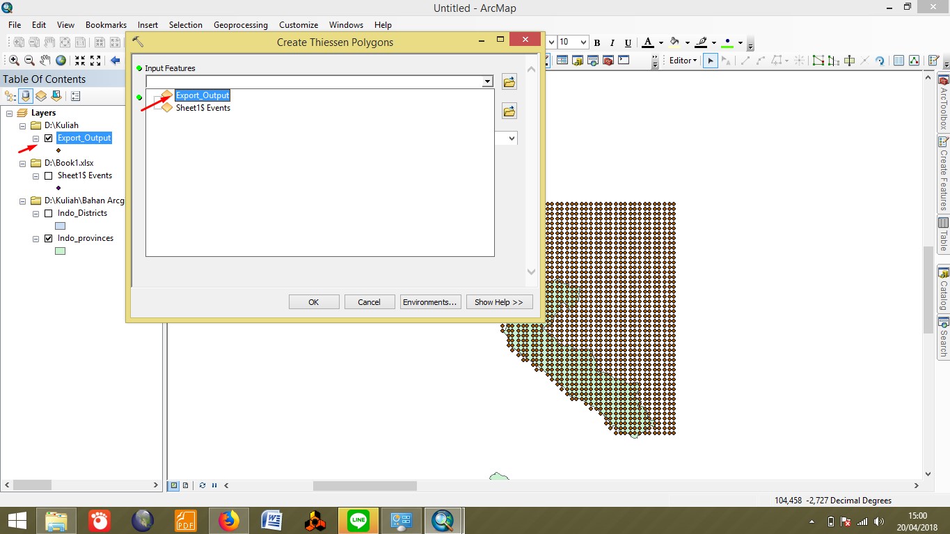The image size is (950, 534).
Task: Select Sheet1$ Events from dropdown list
Action: click(x=203, y=108)
